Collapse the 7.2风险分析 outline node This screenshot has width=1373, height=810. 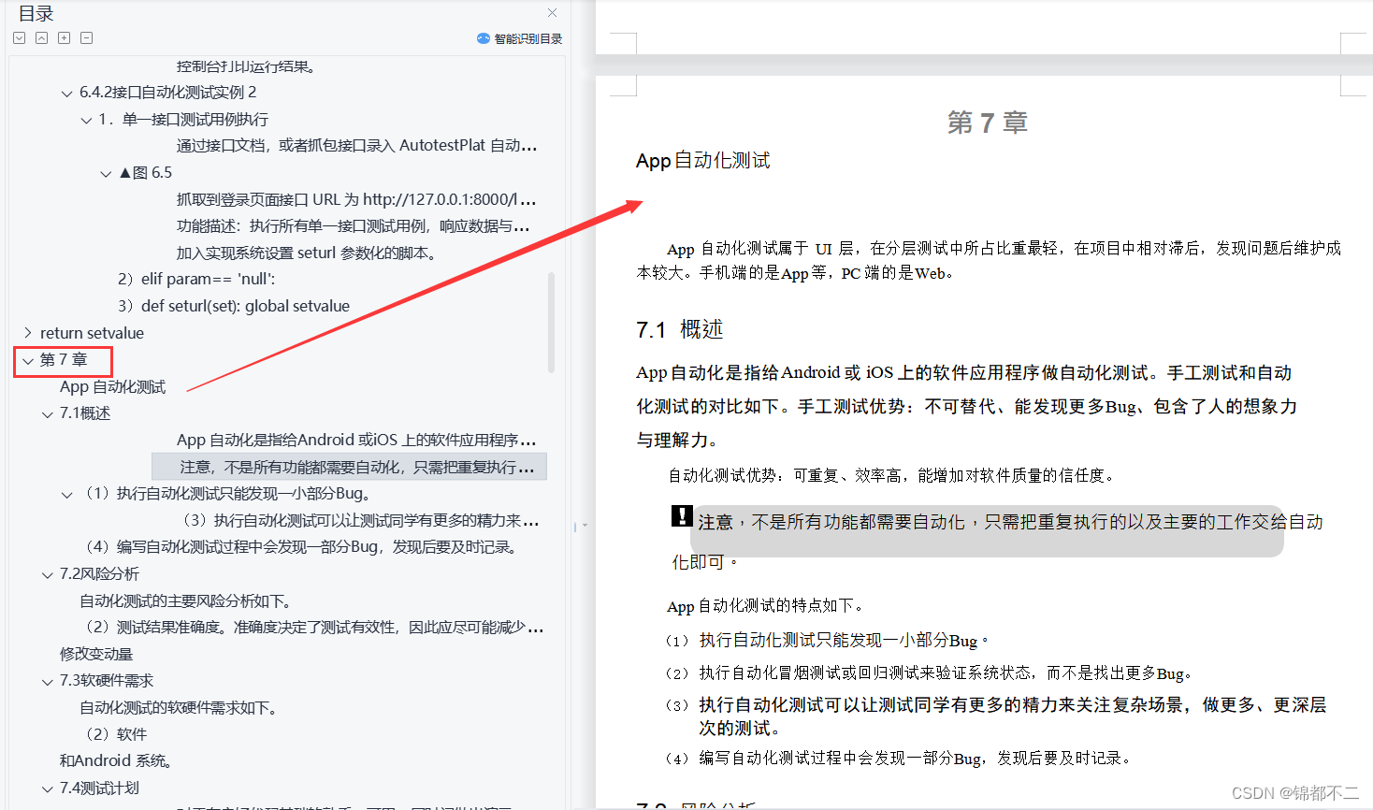pyautogui.click(x=48, y=574)
